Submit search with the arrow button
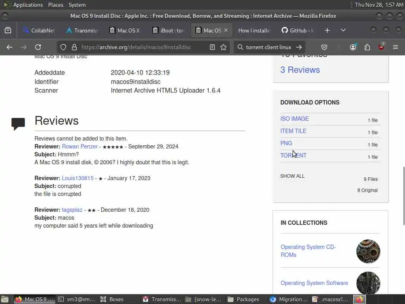Screen dimensions: 405x304 point(299,47)
